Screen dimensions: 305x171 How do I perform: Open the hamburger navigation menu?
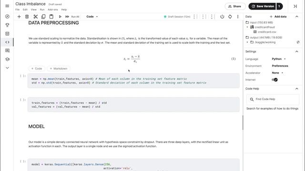[x=7, y=6]
